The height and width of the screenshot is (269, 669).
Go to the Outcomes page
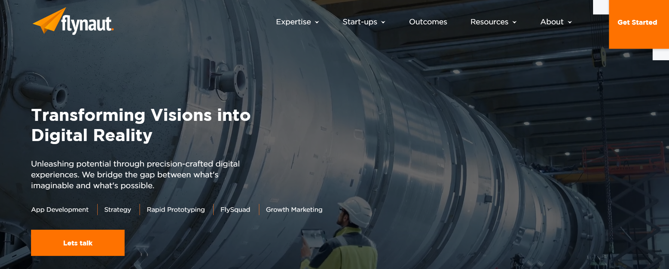tap(428, 22)
